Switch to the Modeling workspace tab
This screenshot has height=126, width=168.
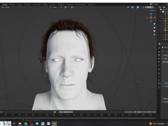tap(12, 5)
